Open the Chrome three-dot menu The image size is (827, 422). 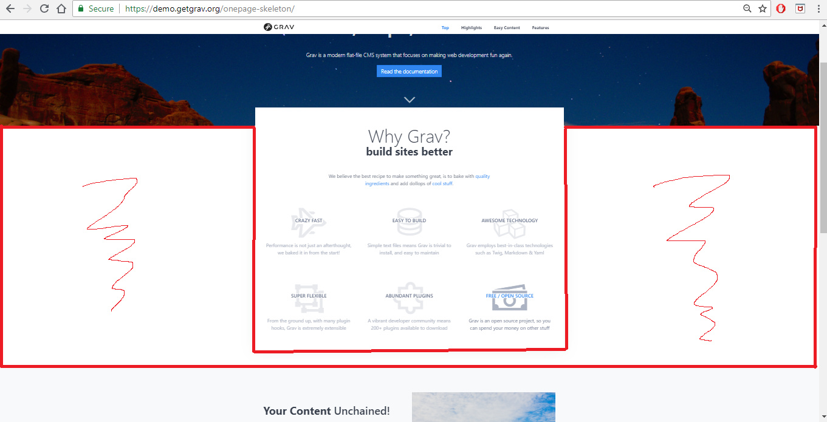click(x=818, y=9)
